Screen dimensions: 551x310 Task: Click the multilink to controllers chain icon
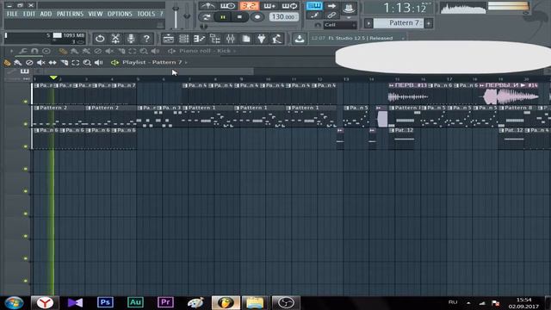tap(331, 15)
